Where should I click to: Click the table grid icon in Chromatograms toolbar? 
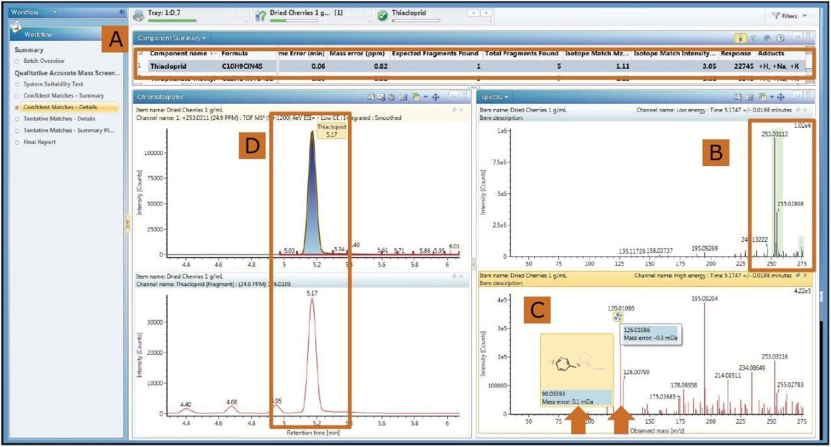click(403, 97)
